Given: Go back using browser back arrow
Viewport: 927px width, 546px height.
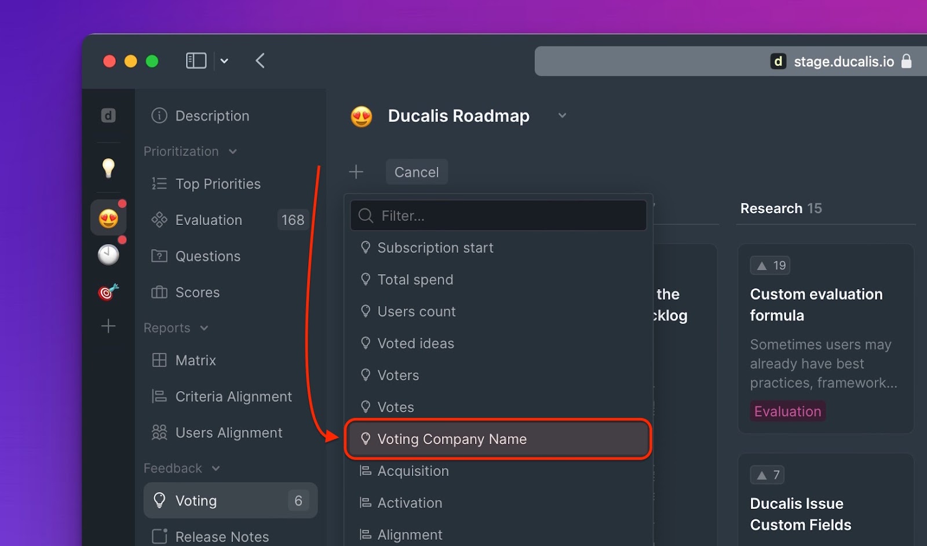Looking at the screenshot, I should (260, 61).
